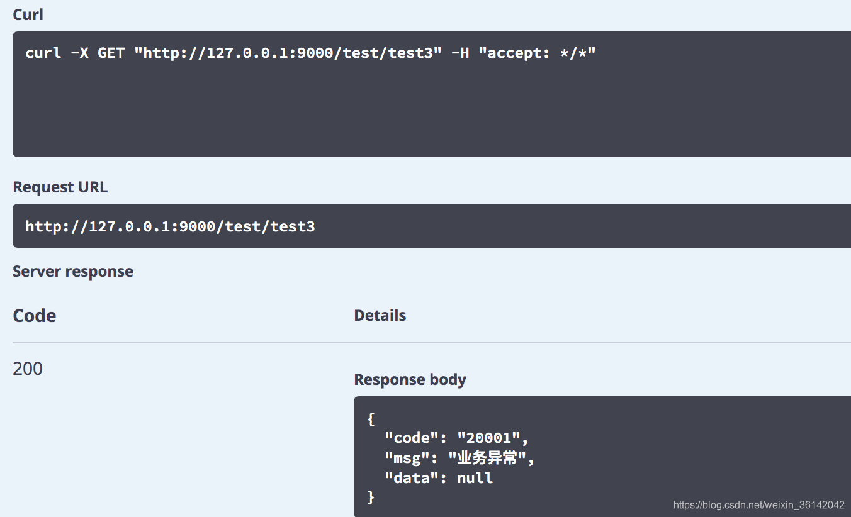Click the Response body label
The width and height of the screenshot is (851, 517).
pos(410,380)
